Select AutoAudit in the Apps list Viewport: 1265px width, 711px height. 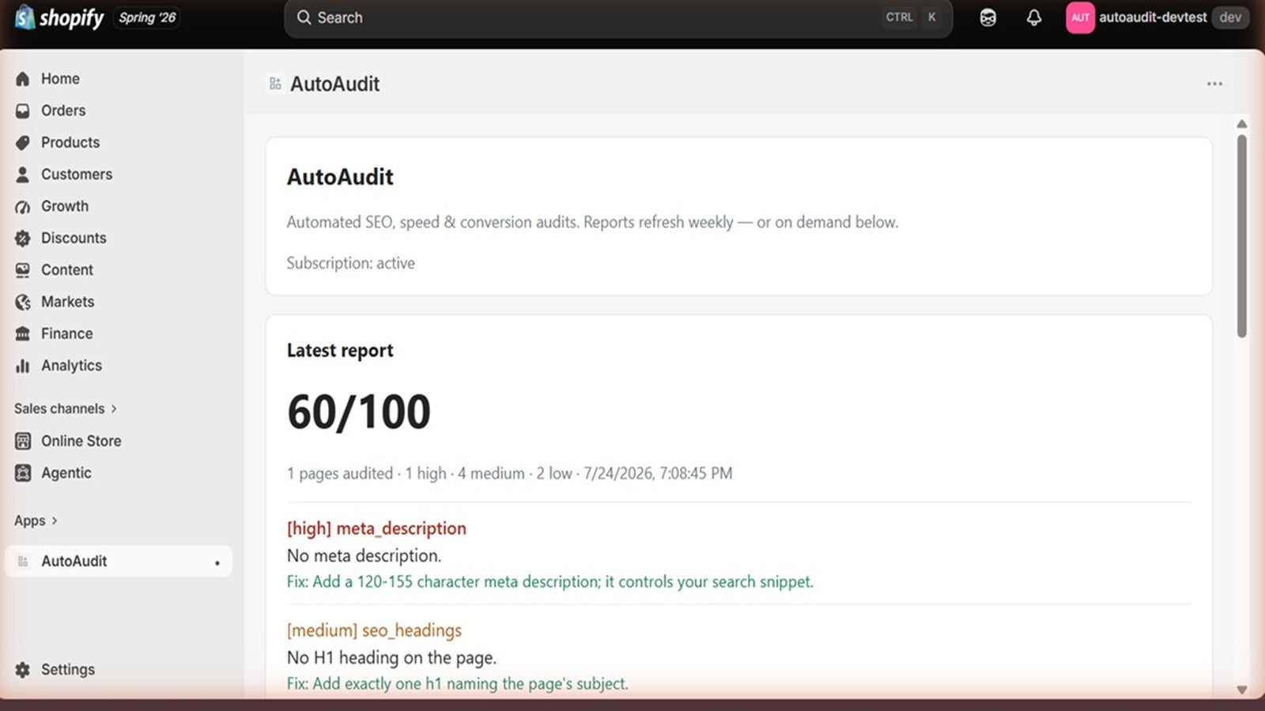[119, 562]
